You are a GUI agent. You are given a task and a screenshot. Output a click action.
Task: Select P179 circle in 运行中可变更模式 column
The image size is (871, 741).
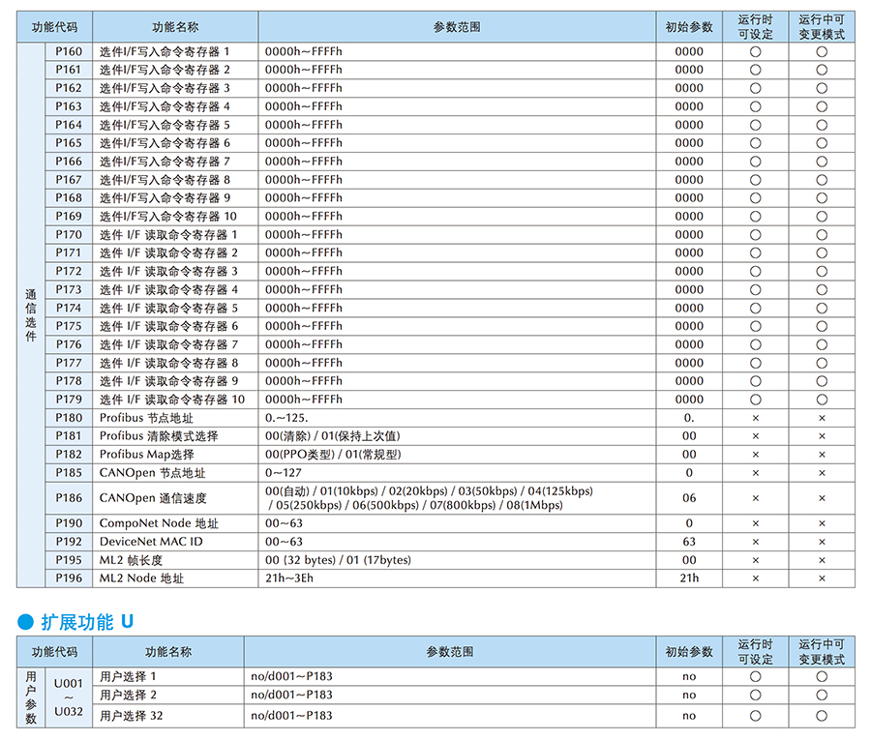822,400
